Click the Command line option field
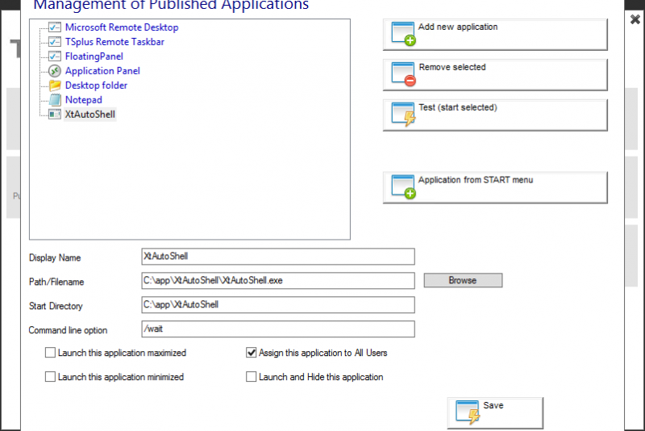This screenshot has height=431, width=645. click(277, 329)
